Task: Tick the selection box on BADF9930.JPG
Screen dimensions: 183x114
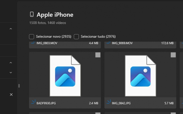Action: coord(98,55)
